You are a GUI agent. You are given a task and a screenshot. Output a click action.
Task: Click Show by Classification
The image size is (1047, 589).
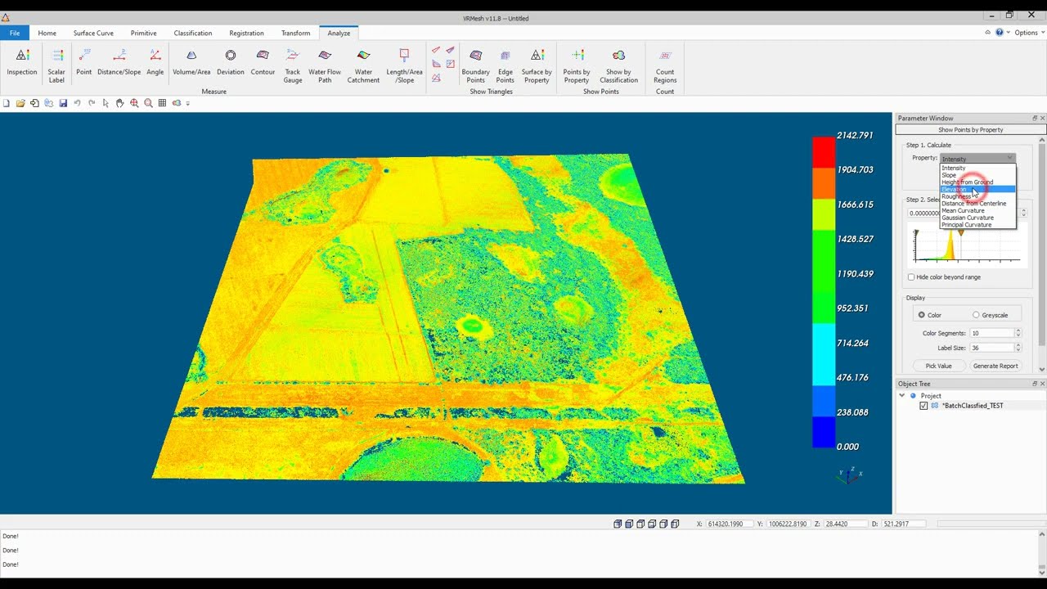click(x=618, y=65)
